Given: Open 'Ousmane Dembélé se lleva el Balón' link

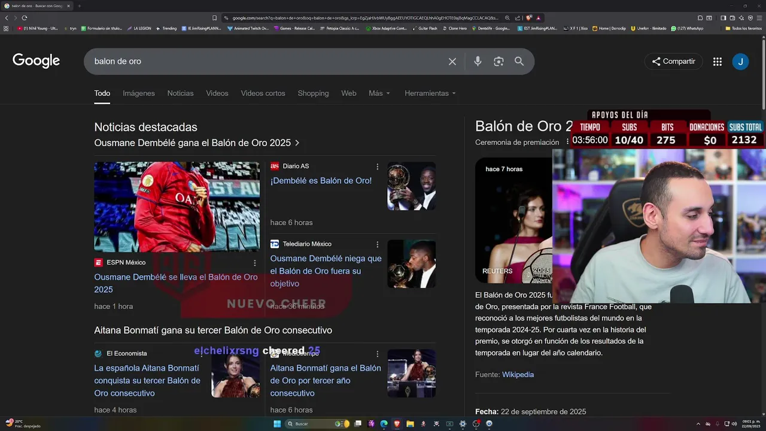Looking at the screenshot, I should (x=176, y=283).
